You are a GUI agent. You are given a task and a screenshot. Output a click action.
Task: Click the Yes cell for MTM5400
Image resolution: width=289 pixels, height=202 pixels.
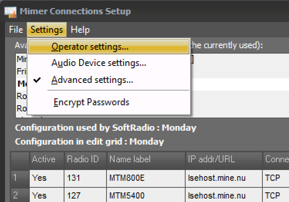(x=47, y=195)
